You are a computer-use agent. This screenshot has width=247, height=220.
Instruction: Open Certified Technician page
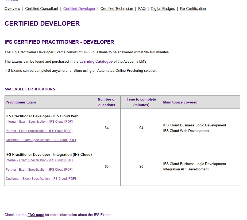pyautogui.click(x=117, y=9)
